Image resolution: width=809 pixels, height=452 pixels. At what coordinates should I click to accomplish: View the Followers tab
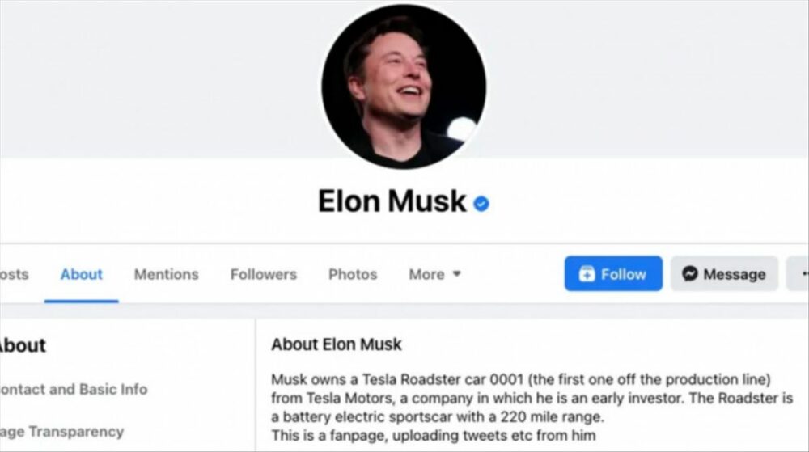[264, 274]
